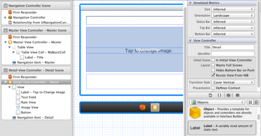This screenshot has height=136, width=261.
Task: Open the Code Snippet library braces icon
Action: click(x=219, y=95)
